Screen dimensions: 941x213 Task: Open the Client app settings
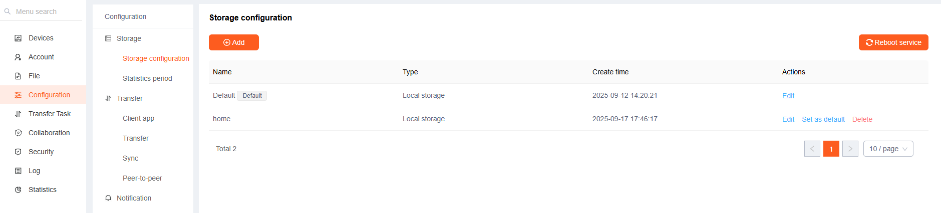click(138, 118)
